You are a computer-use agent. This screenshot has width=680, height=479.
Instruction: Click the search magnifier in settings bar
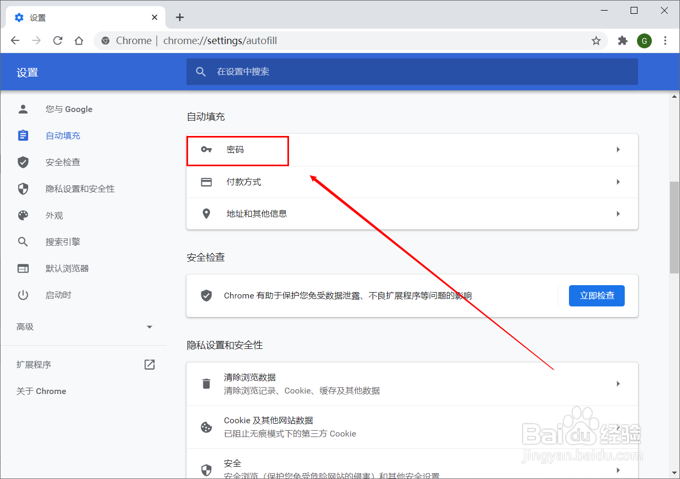pyautogui.click(x=201, y=72)
